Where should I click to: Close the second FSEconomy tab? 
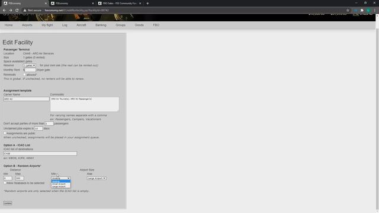[x=93, y=4]
